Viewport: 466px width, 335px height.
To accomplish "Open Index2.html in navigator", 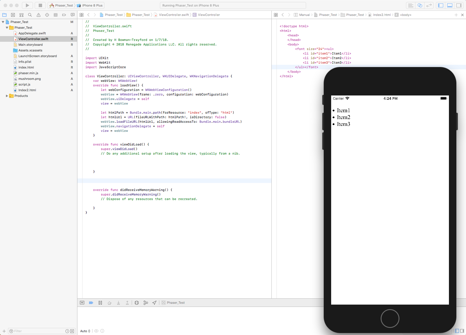I will tap(27, 90).
